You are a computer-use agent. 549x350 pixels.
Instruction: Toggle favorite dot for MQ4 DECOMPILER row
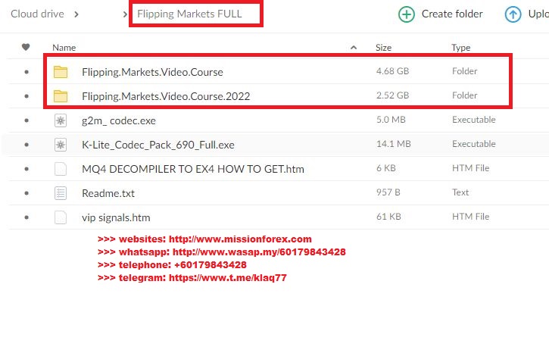click(x=27, y=169)
